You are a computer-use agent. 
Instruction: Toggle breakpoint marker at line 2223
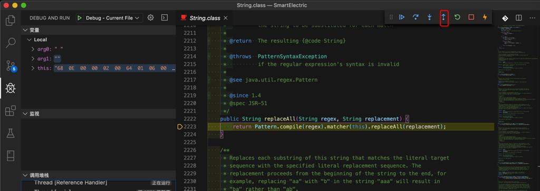[180, 127]
